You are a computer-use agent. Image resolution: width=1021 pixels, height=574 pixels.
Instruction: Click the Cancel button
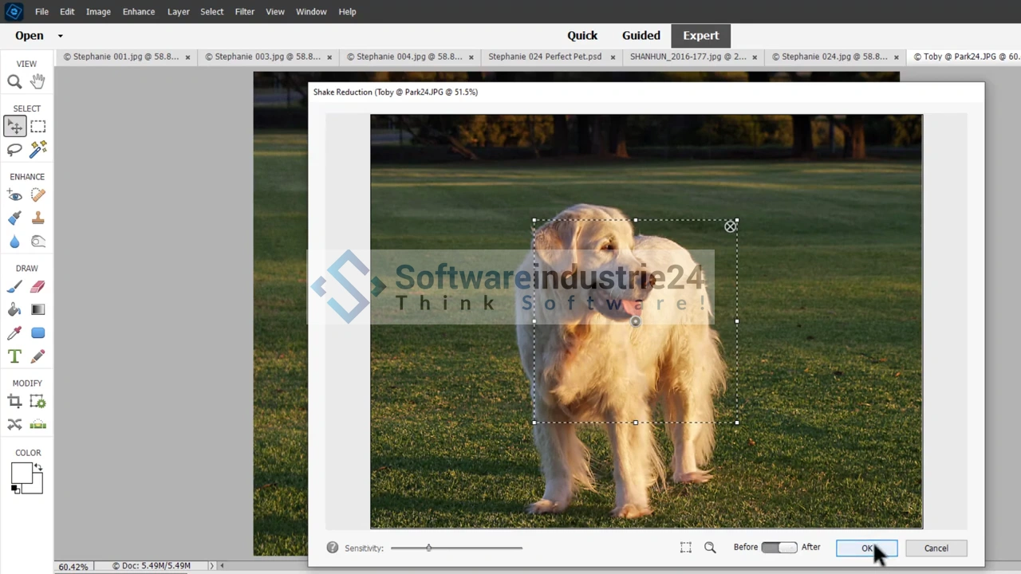pos(936,548)
